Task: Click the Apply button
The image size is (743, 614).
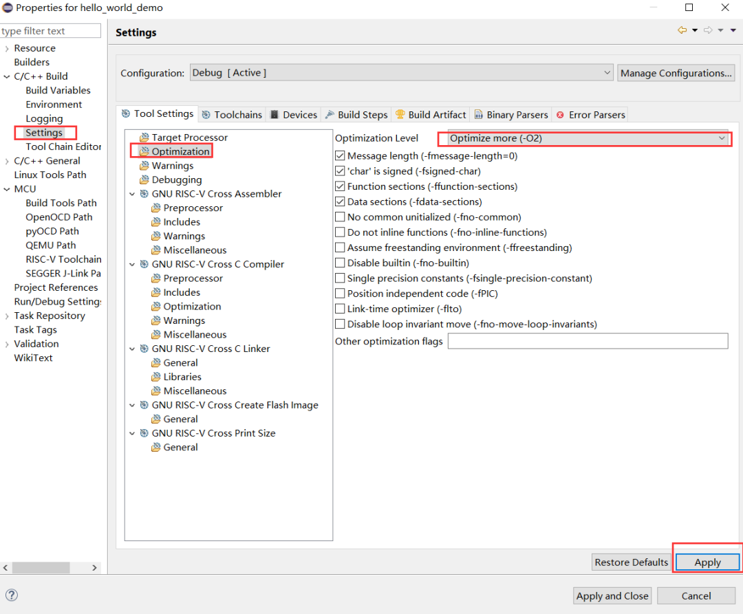Action: point(707,562)
